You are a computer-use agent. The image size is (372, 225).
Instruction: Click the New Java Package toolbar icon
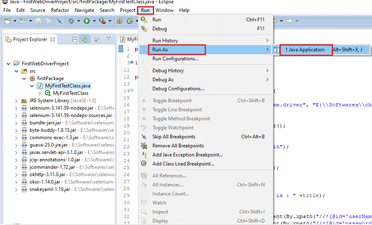[x=120, y=21]
